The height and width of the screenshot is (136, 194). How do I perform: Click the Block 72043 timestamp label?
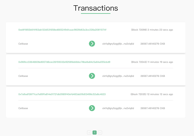[152, 62]
